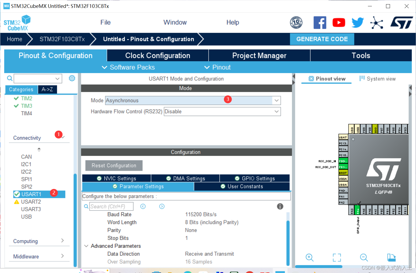Open the File menu
This screenshot has width=416, height=273.
pyautogui.click(x=105, y=22)
